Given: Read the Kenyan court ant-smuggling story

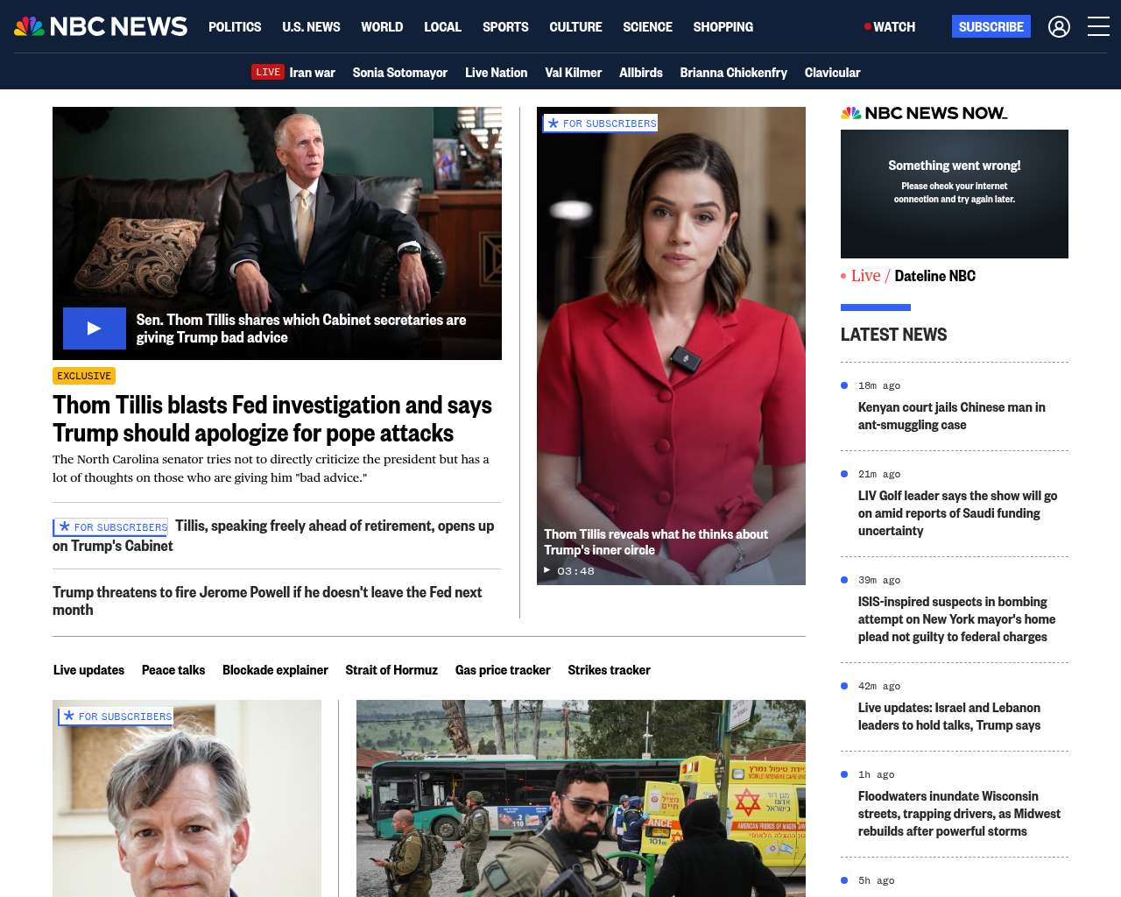Looking at the screenshot, I should pyautogui.click(x=951, y=416).
